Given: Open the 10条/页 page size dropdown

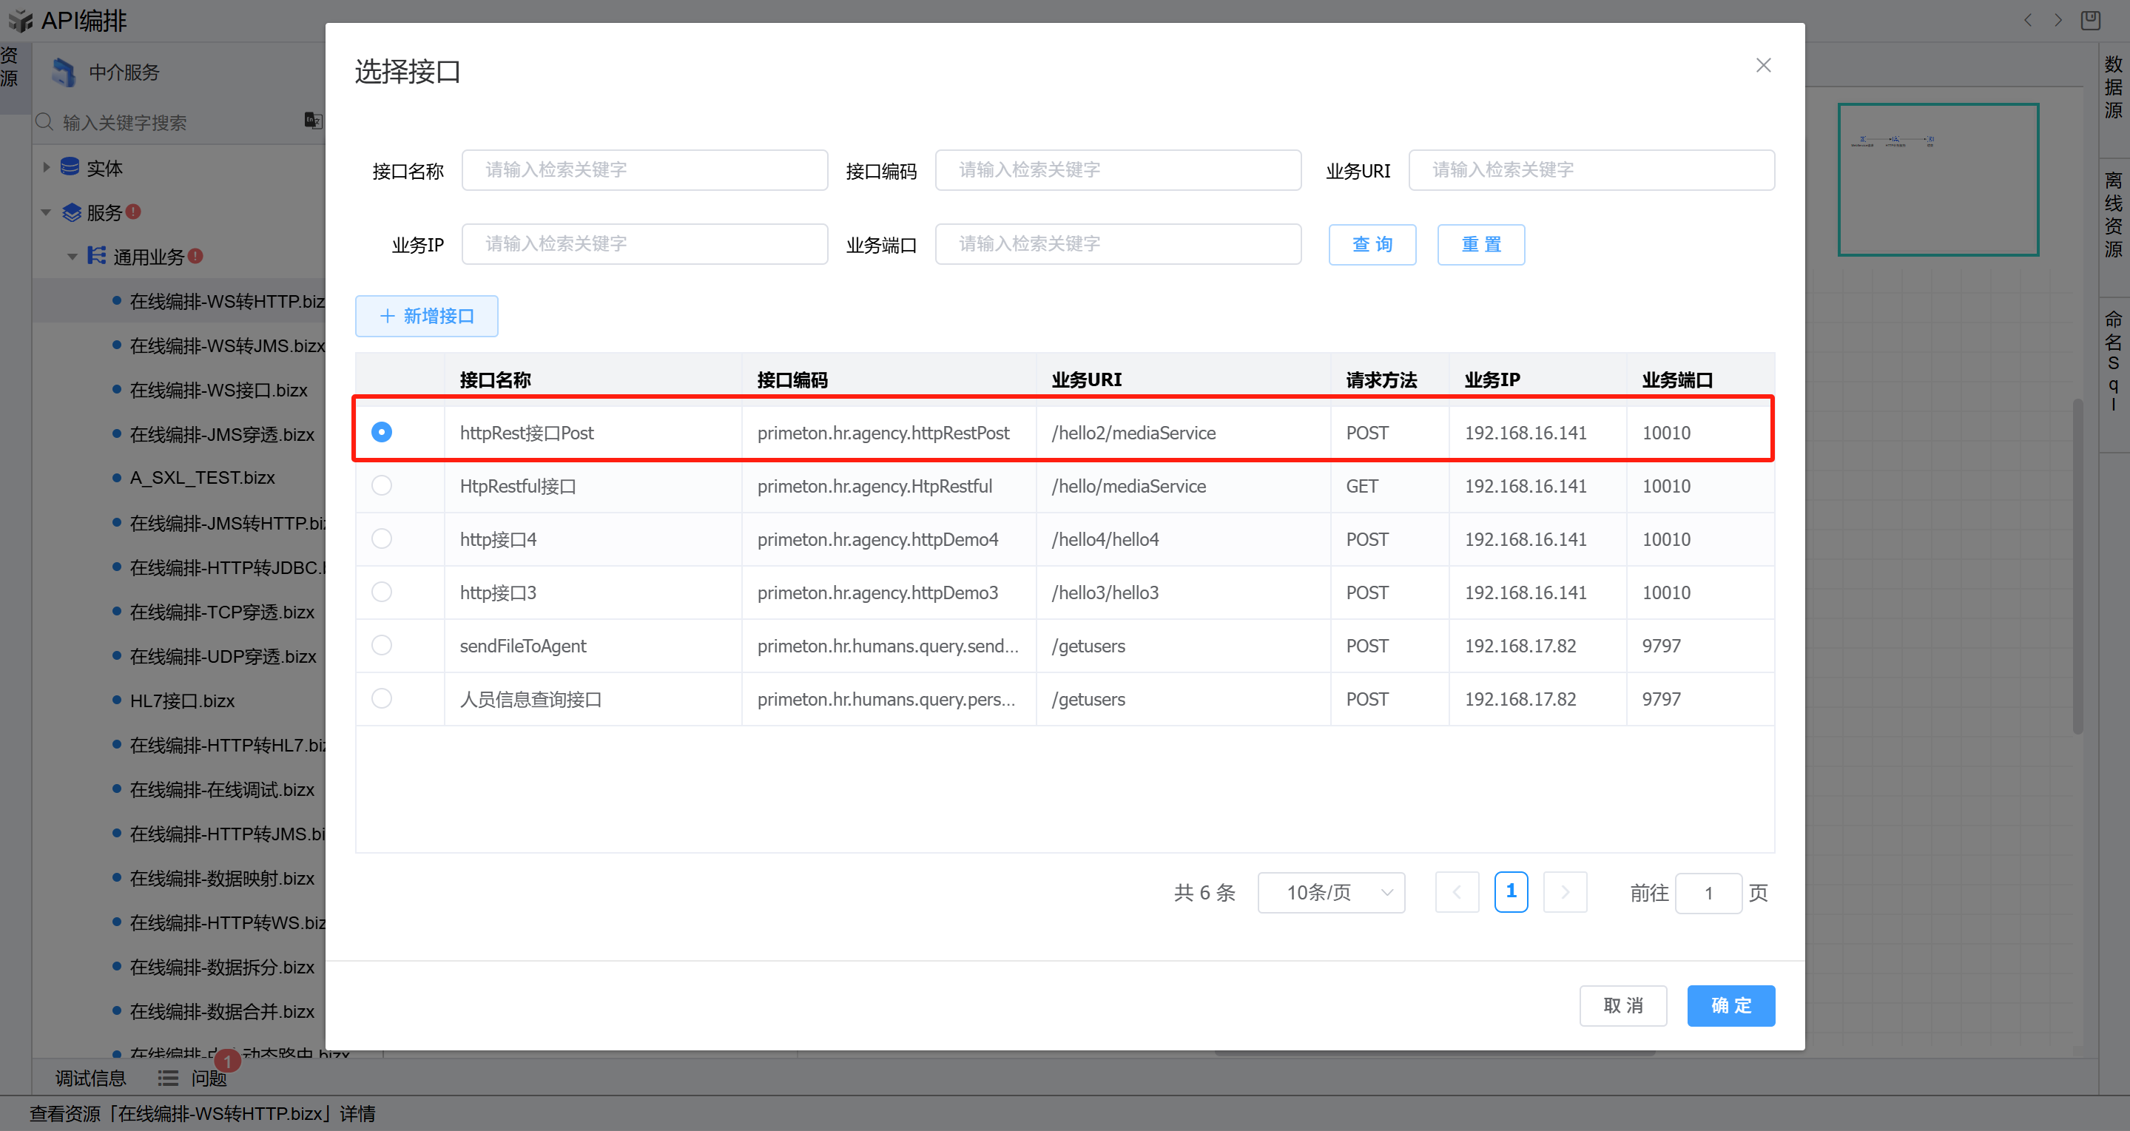Looking at the screenshot, I should point(1330,893).
